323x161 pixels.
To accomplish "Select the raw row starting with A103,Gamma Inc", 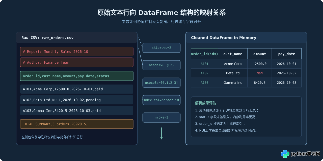I will pyautogui.click(x=77, y=111).
